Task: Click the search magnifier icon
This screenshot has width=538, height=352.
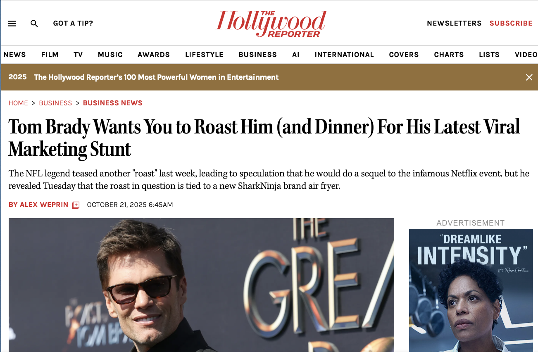Action: pyautogui.click(x=34, y=24)
